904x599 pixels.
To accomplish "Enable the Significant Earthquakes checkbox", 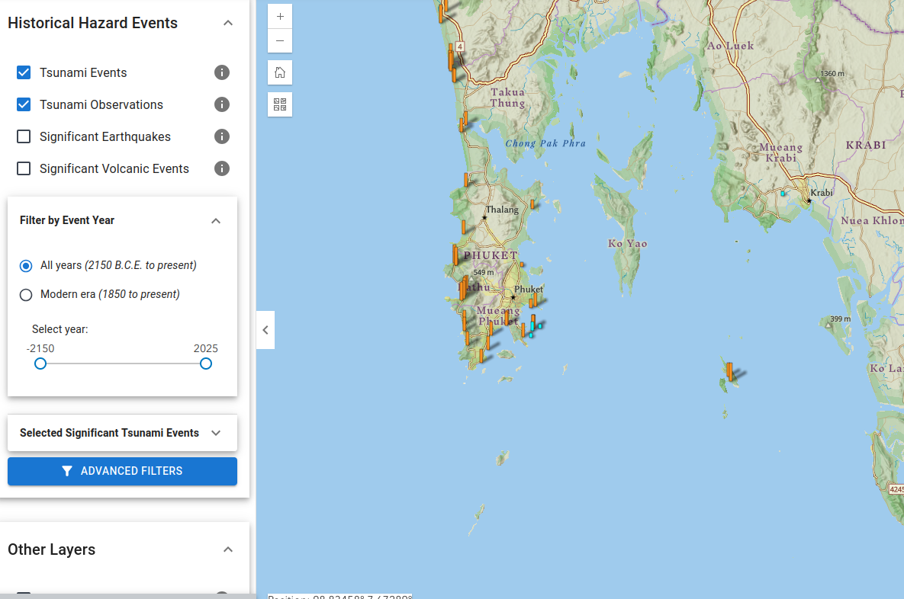I will pos(24,136).
